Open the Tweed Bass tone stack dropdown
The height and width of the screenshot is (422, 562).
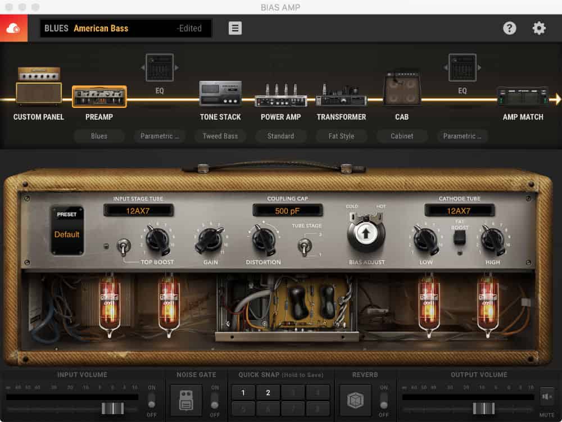tap(220, 136)
